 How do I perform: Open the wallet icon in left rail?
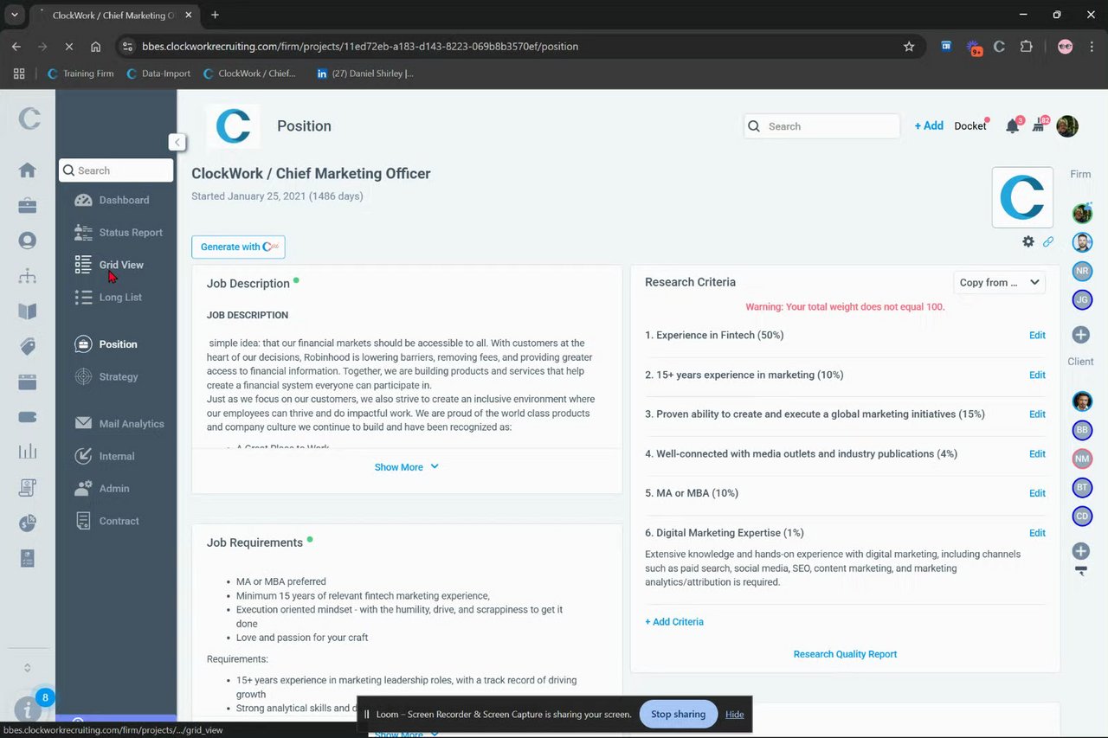pos(28,417)
